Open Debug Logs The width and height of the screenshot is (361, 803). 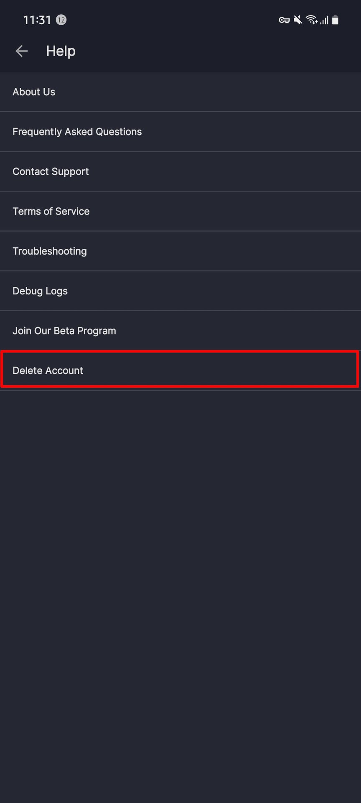pyautogui.click(x=40, y=291)
